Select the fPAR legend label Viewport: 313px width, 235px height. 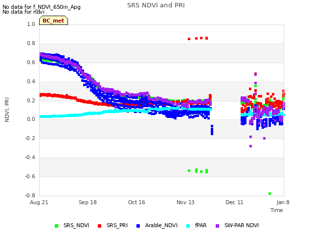pos(201,225)
